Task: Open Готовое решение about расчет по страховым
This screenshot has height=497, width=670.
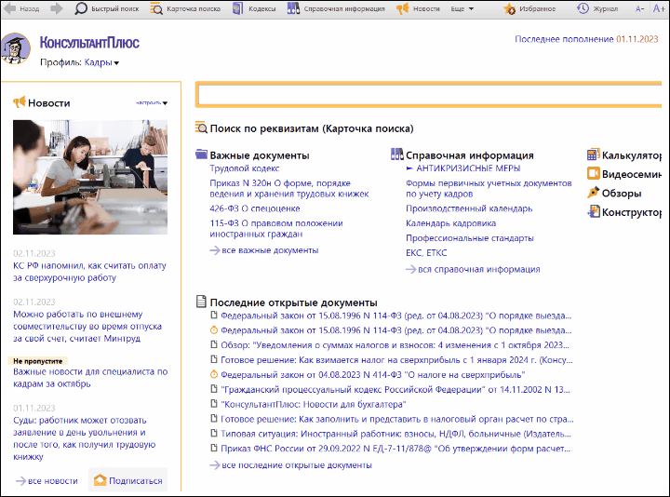Action: click(x=397, y=419)
